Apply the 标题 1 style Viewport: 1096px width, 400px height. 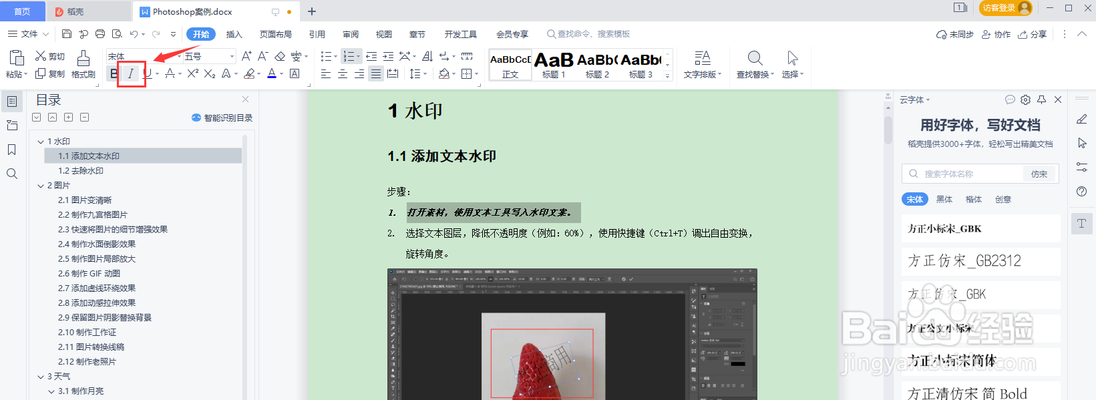[554, 65]
